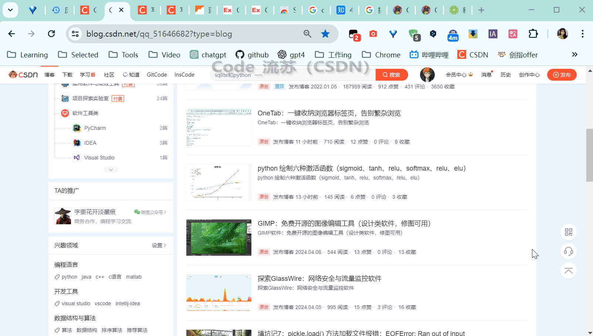This screenshot has width=593, height=336.
Task: Open 会员中心 in header
Action: [459, 75]
